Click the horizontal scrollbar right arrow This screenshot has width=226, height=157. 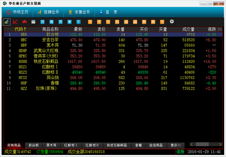[x=220, y=144]
